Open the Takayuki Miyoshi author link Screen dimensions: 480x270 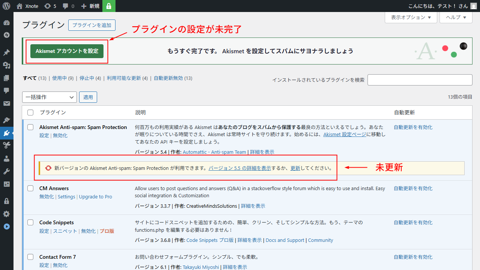(x=201, y=267)
